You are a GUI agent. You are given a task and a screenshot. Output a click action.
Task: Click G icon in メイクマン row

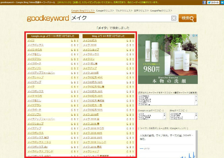point(127,59)
